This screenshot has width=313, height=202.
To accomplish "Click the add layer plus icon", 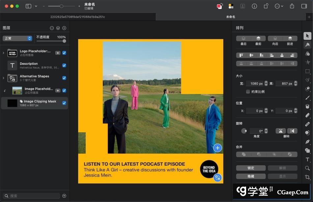I will point(64,28).
